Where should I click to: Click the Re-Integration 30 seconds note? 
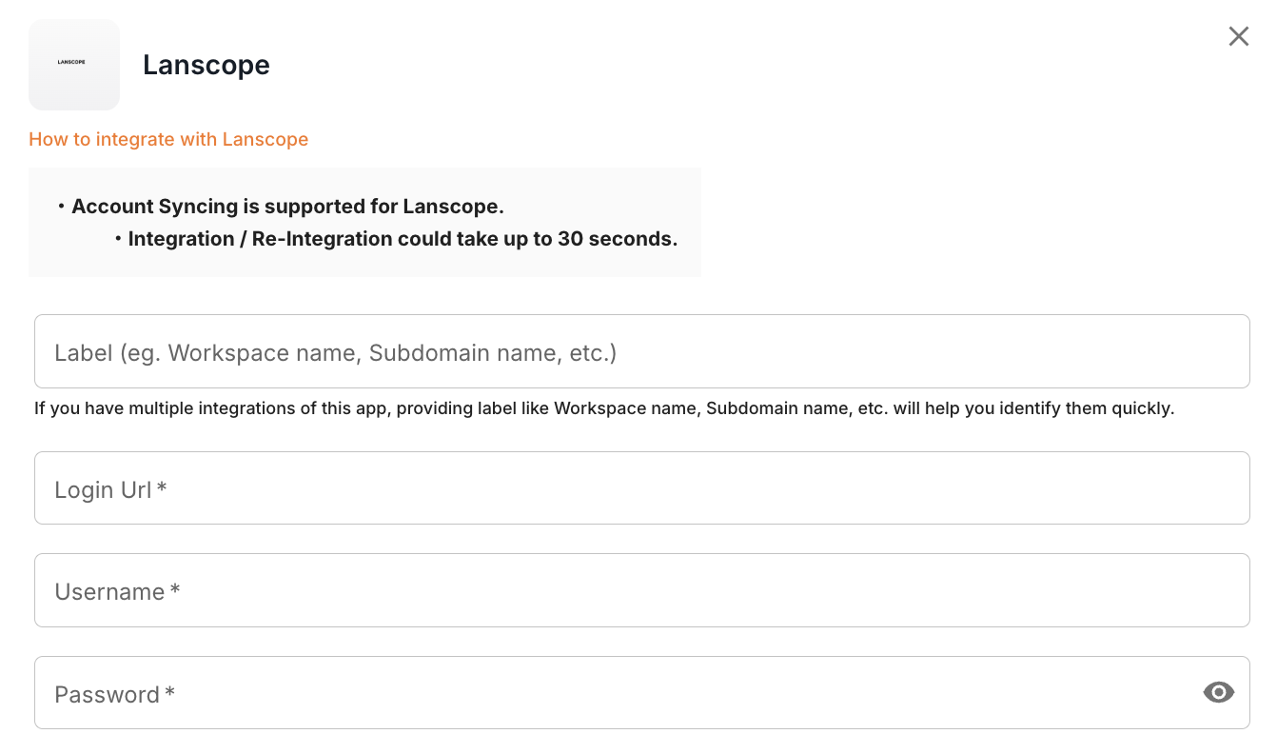point(403,239)
